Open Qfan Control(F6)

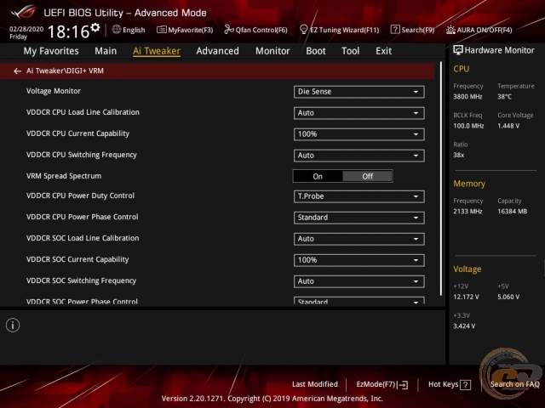pyautogui.click(x=255, y=30)
